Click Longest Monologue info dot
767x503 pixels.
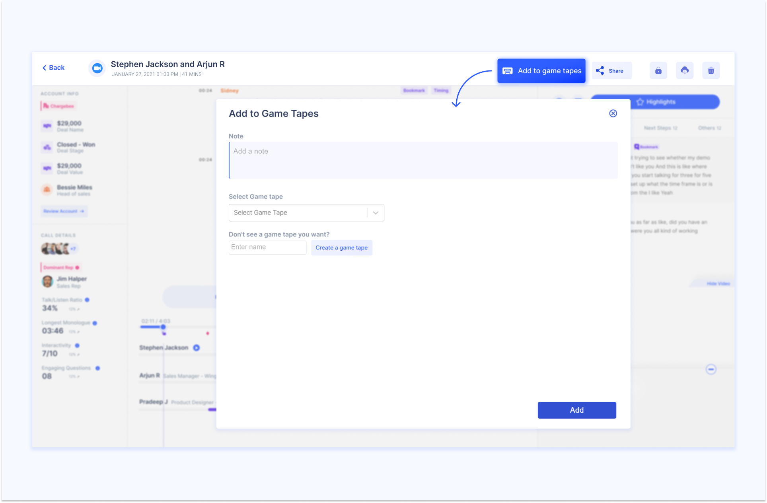point(95,323)
